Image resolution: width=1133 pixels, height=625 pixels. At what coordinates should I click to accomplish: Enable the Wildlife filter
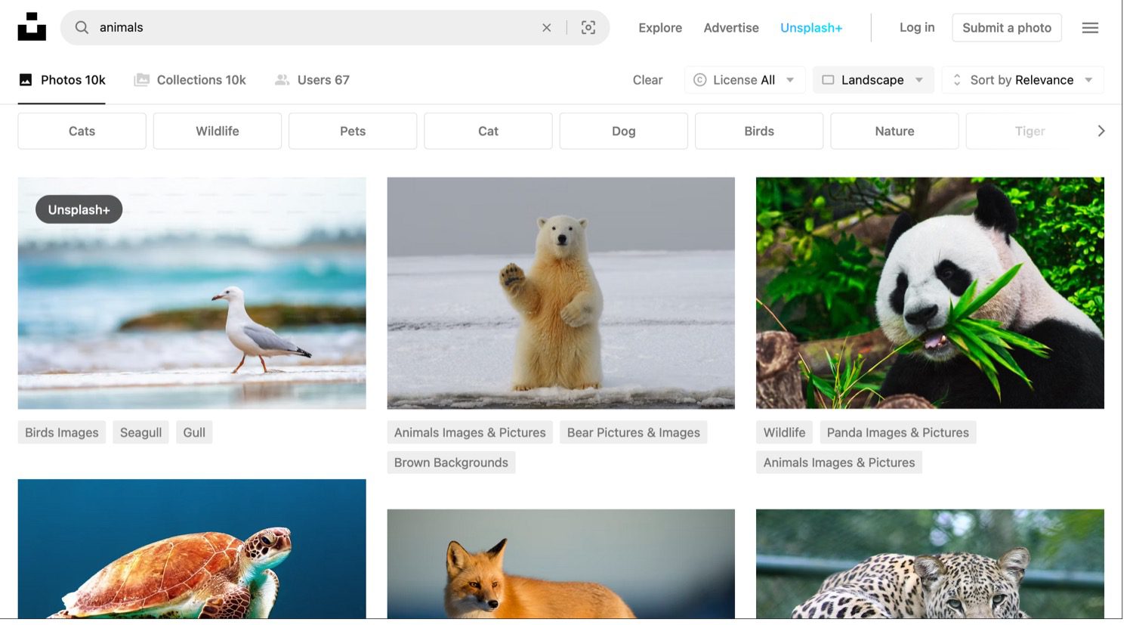[217, 131]
